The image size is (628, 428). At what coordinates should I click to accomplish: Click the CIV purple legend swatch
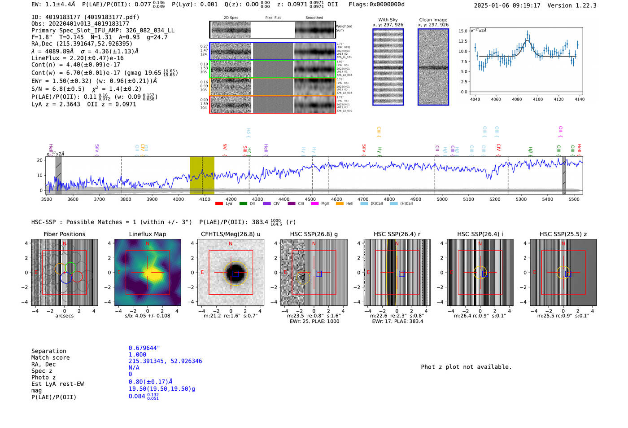coord(267,203)
